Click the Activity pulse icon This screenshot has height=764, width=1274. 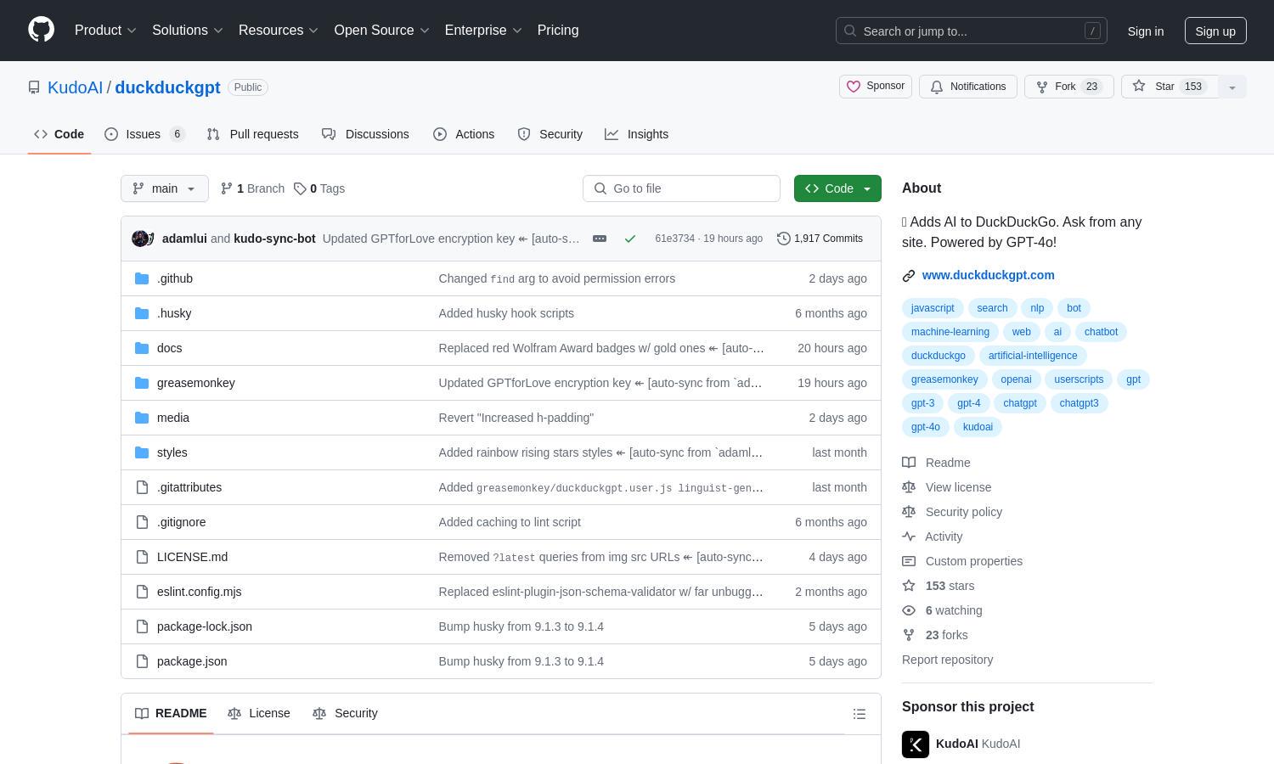point(909,536)
